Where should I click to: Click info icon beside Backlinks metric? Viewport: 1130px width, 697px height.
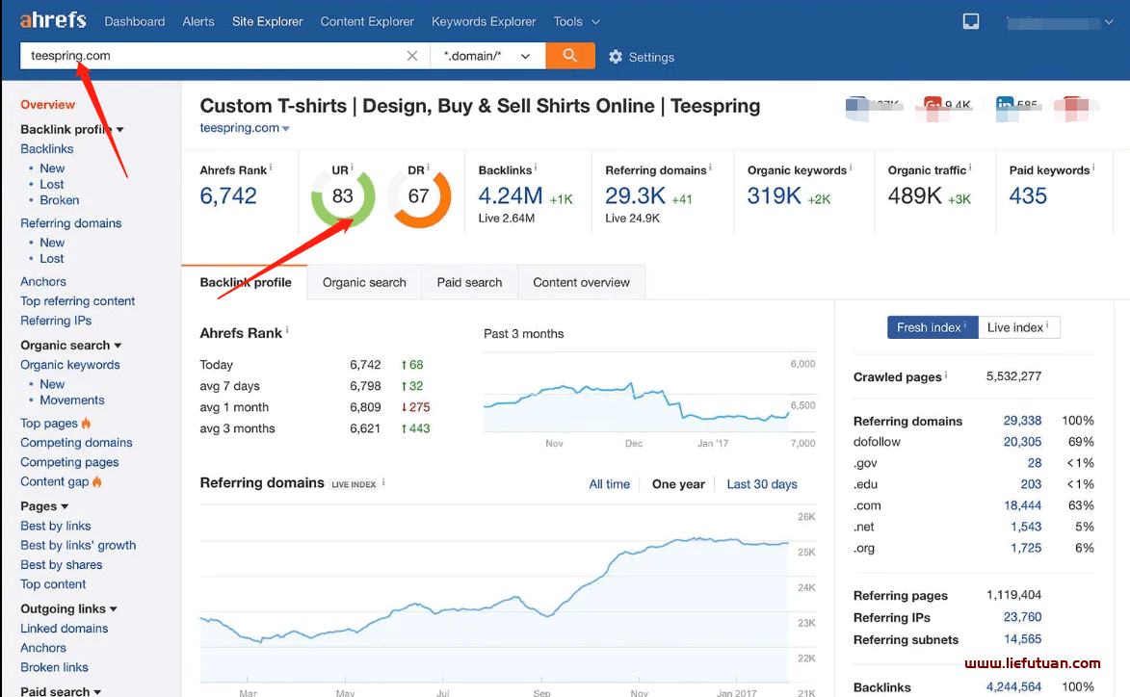[x=536, y=168]
